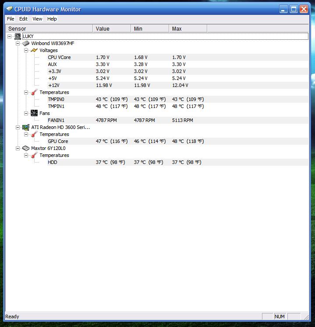Click the Sensor column header

(49, 28)
